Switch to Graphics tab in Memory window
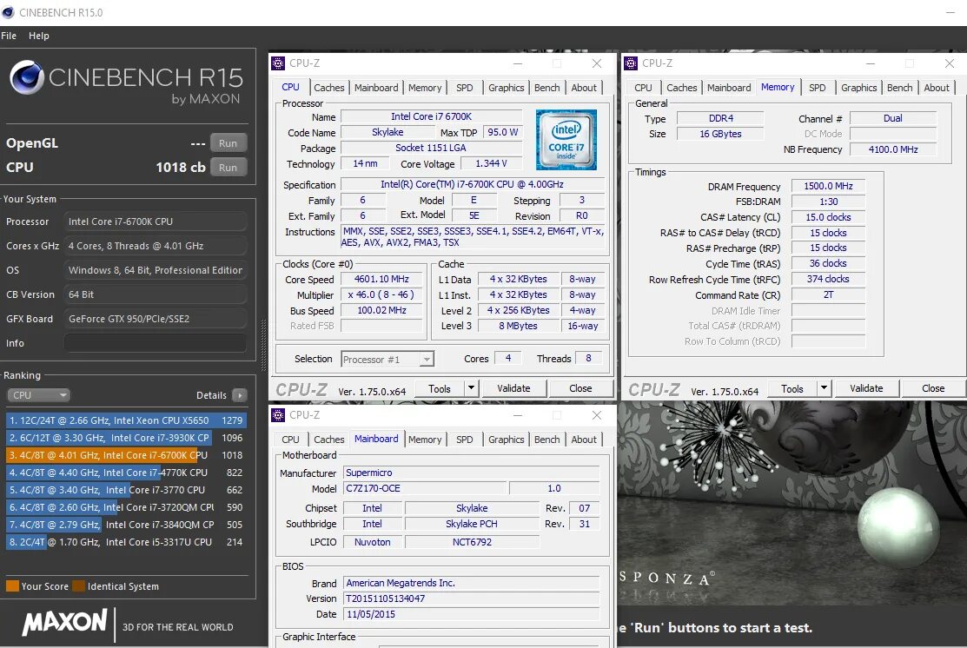The height and width of the screenshot is (648, 967). point(859,88)
